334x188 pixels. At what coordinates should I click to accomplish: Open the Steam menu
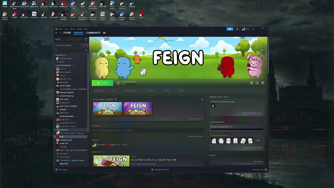[59, 29]
